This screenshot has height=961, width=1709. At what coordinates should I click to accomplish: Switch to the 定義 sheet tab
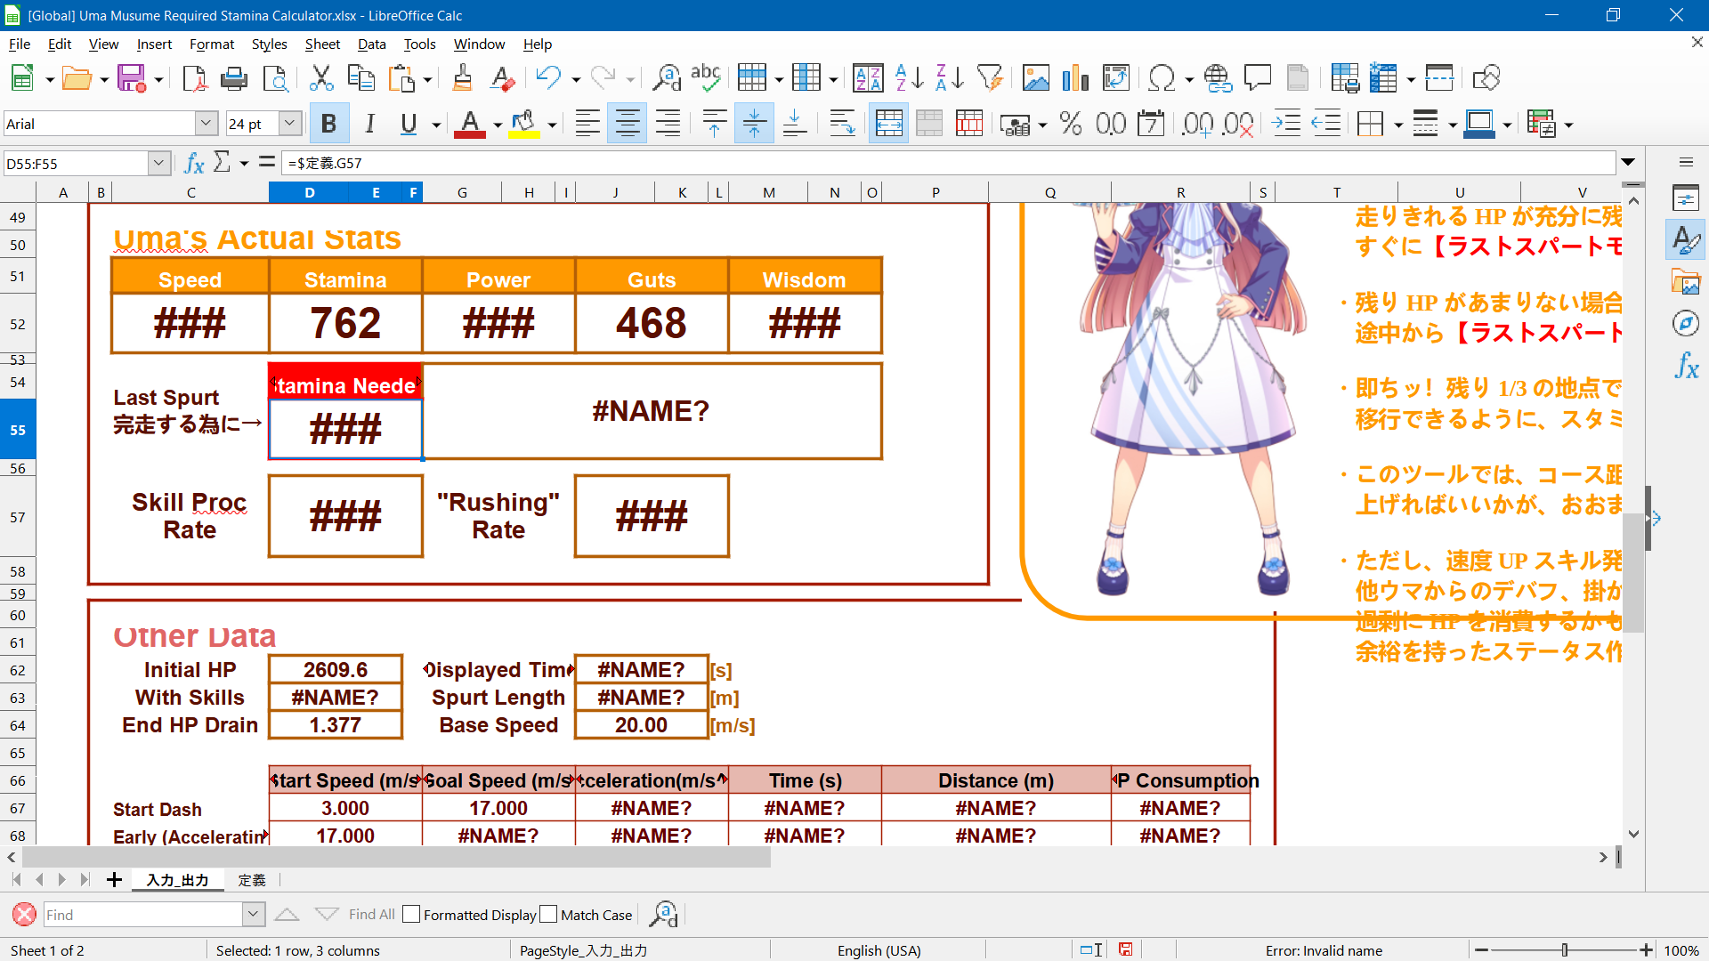pyautogui.click(x=252, y=879)
